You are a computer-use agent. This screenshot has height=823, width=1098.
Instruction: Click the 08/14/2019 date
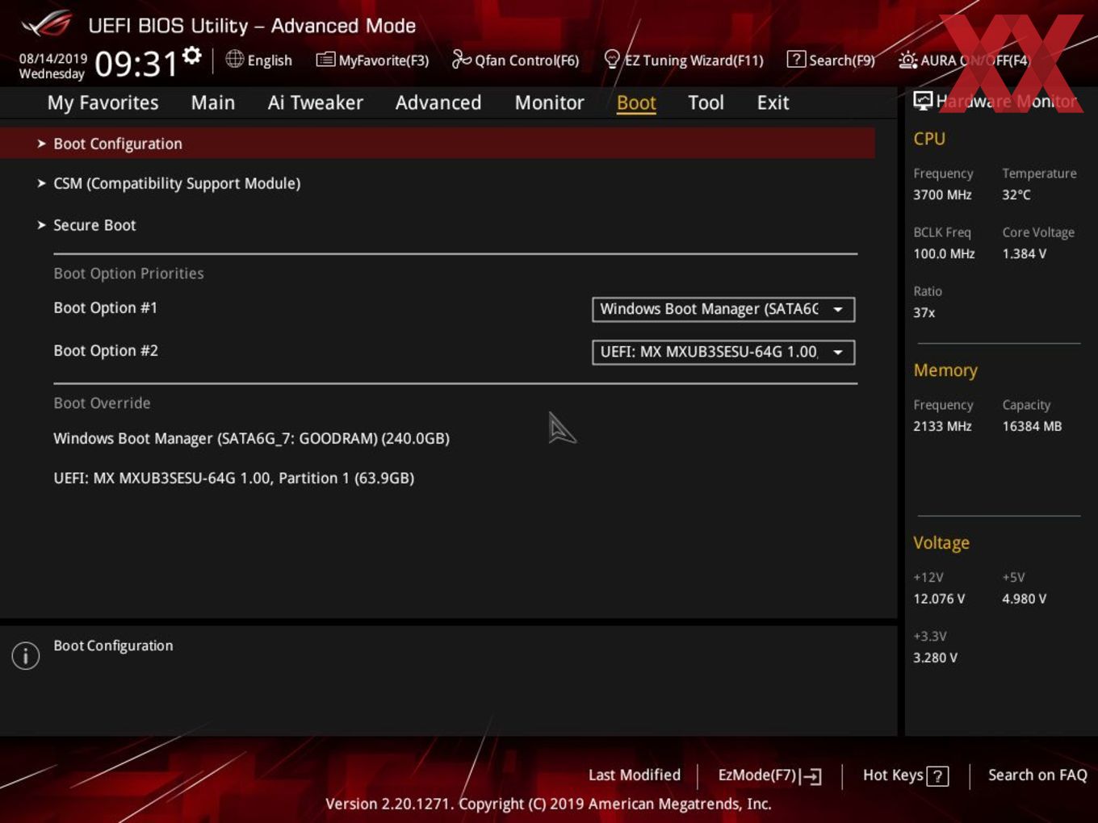coord(53,59)
